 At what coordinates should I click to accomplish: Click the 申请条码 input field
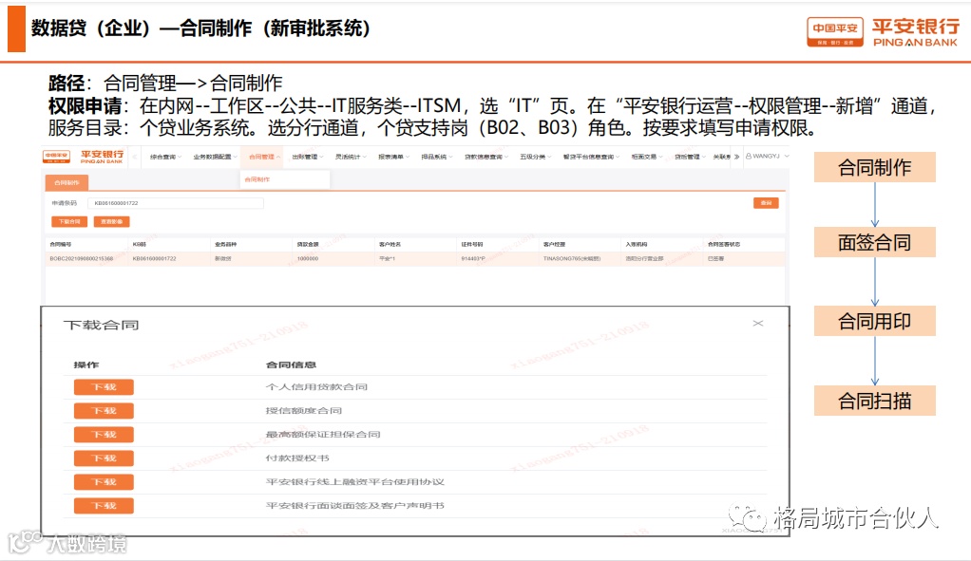tap(176, 203)
